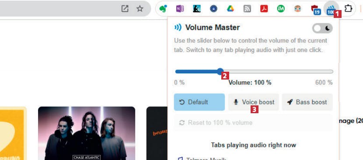Viewport: 363px width, 160px height.
Task: Click the avatar face extension icon
Action: pyautogui.click(x=298, y=9)
